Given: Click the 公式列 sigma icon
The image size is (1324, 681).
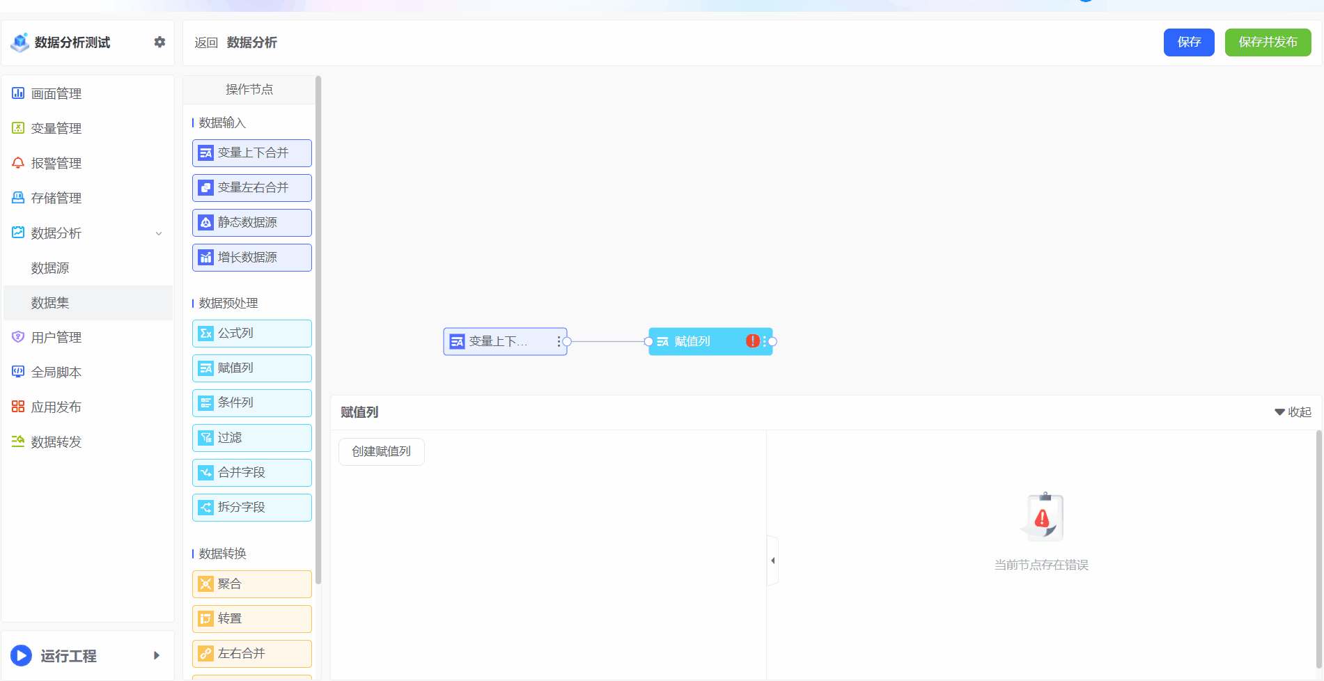Looking at the screenshot, I should coord(205,334).
